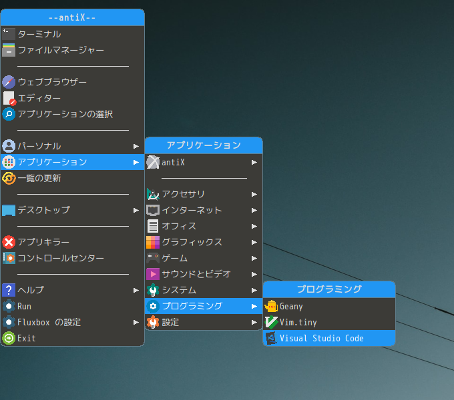Launch Vim.tiny entry

tap(329, 322)
